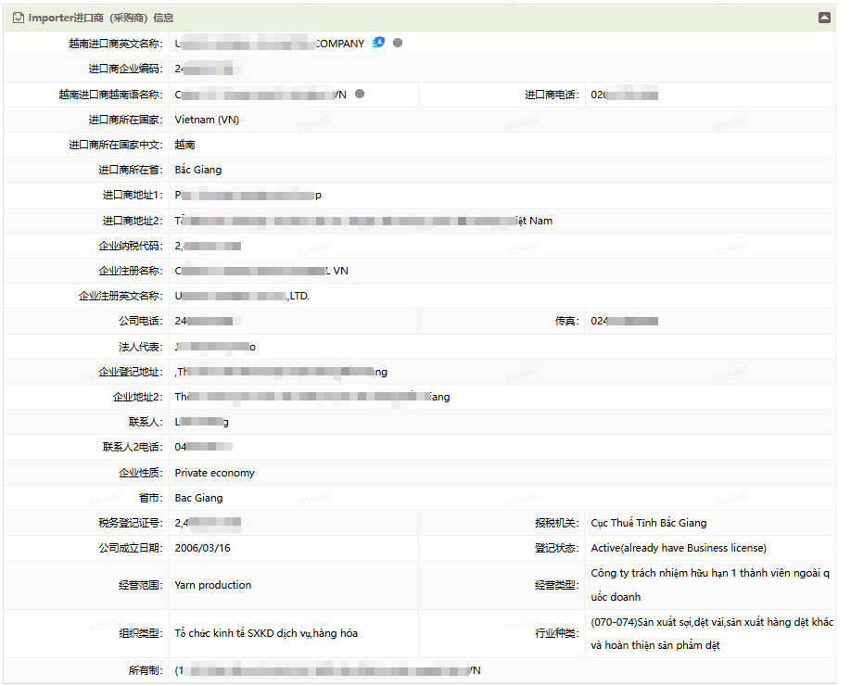851x686 pixels.
Task: Click the Yarn production business scope
Action: tap(212, 585)
